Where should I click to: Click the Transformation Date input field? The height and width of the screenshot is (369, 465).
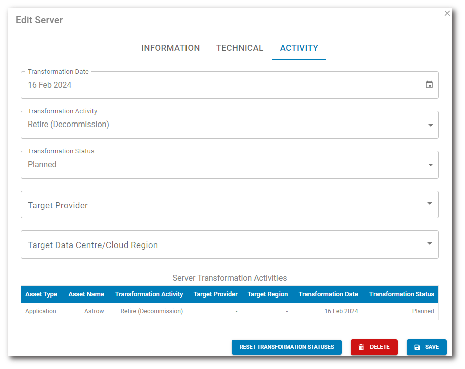(x=221, y=85)
